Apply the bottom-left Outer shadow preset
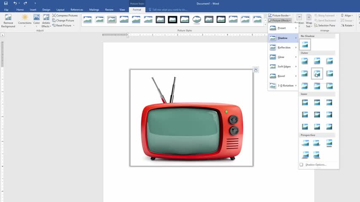 tap(304, 86)
